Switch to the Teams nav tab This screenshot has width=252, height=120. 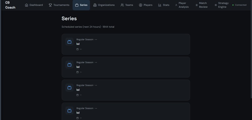[127, 5]
